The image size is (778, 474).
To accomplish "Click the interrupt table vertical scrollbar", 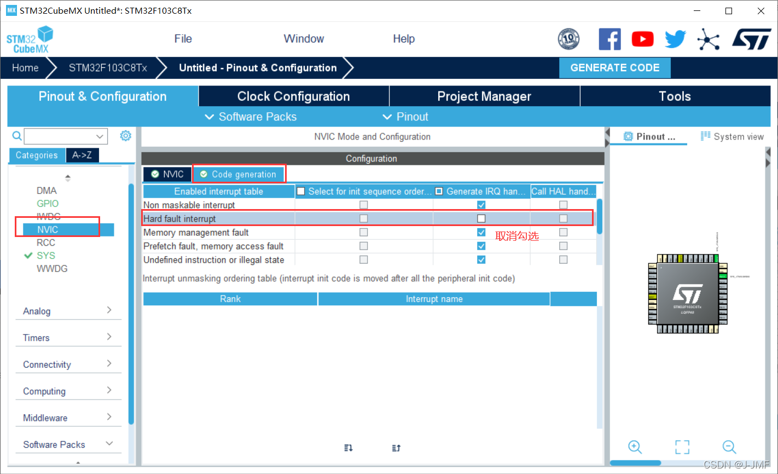I will pos(600,216).
